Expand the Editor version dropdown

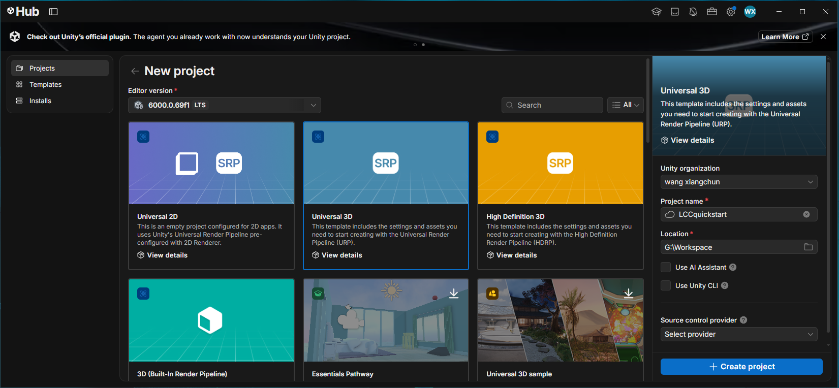(225, 105)
